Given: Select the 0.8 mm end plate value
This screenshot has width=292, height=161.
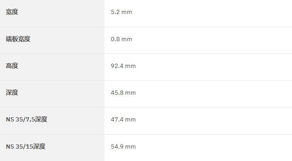Looking at the screenshot, I should [122, 39].
